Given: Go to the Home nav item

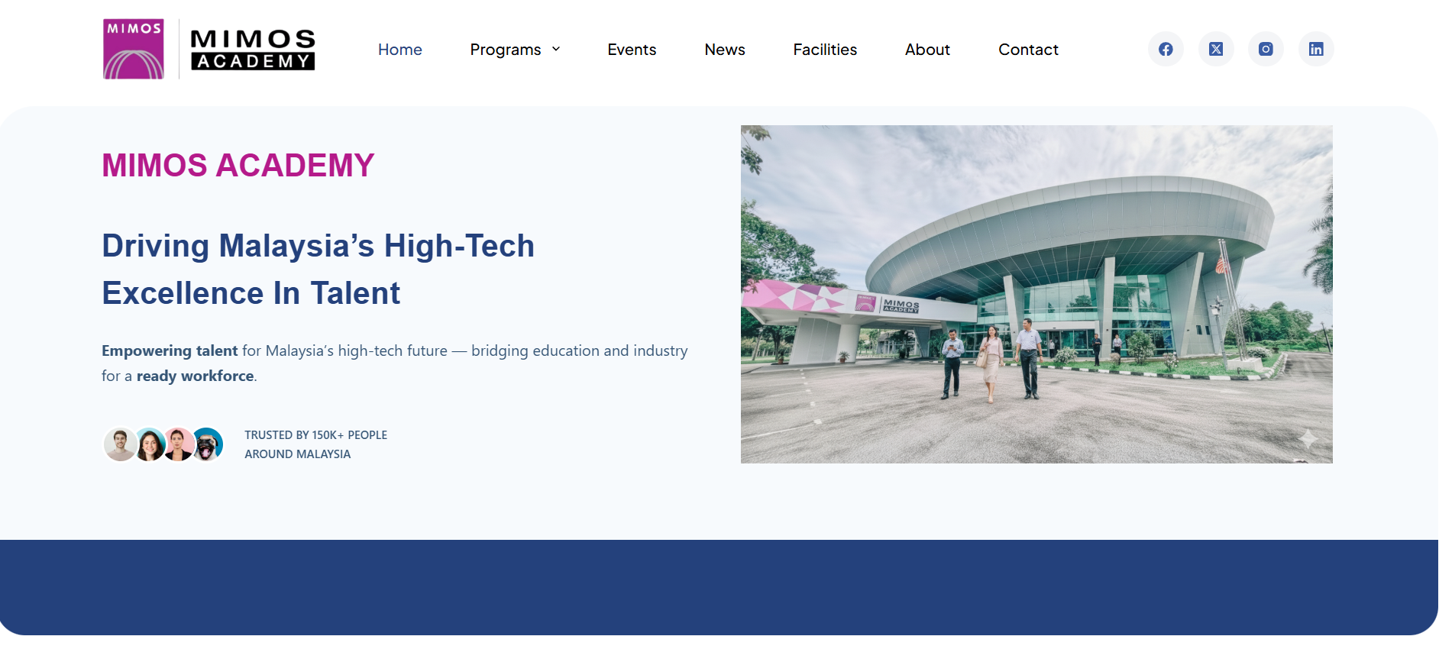Looking at the screenshot, I should (399, 50).
